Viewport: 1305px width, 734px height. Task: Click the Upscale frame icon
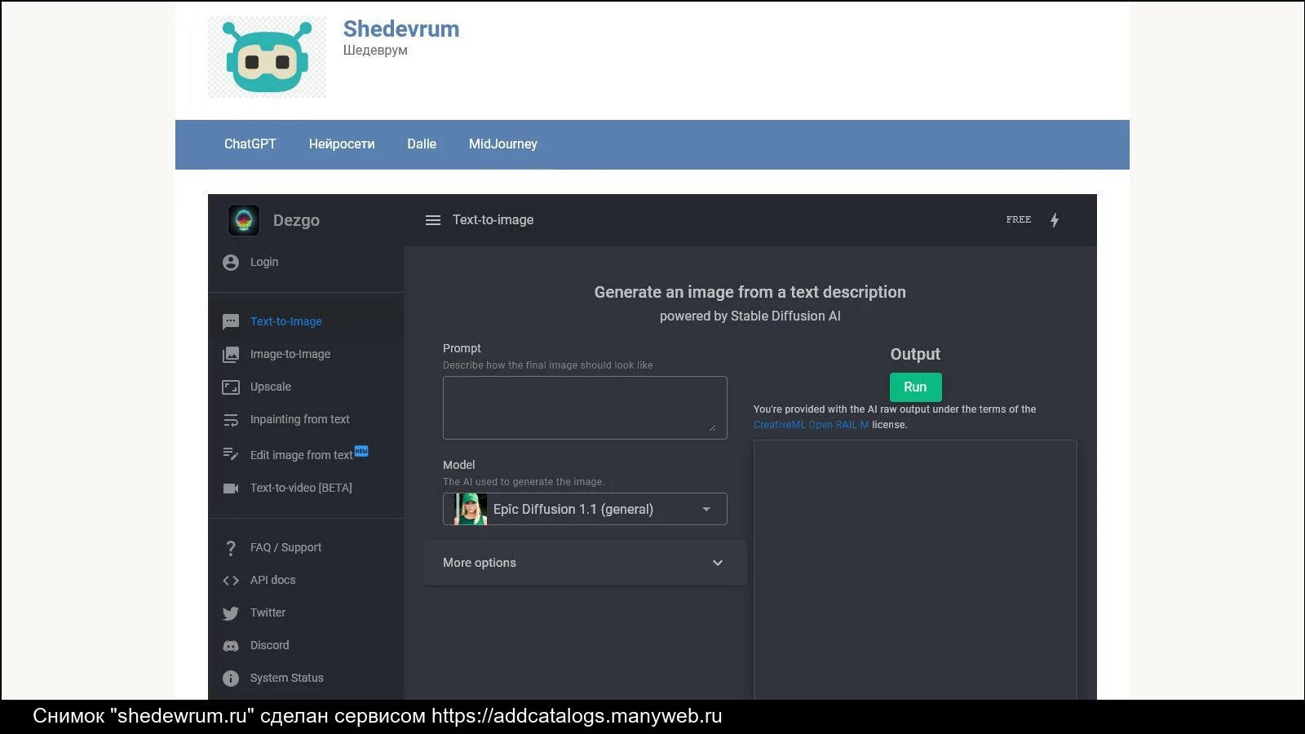pos(231,387)
